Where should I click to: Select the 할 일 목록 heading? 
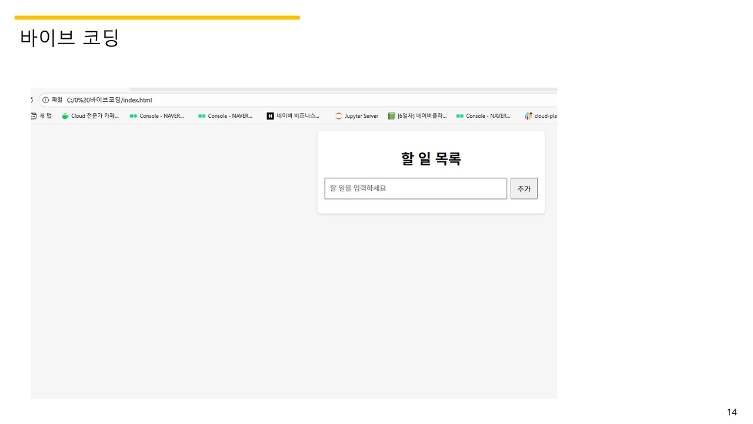coord(431,158)
